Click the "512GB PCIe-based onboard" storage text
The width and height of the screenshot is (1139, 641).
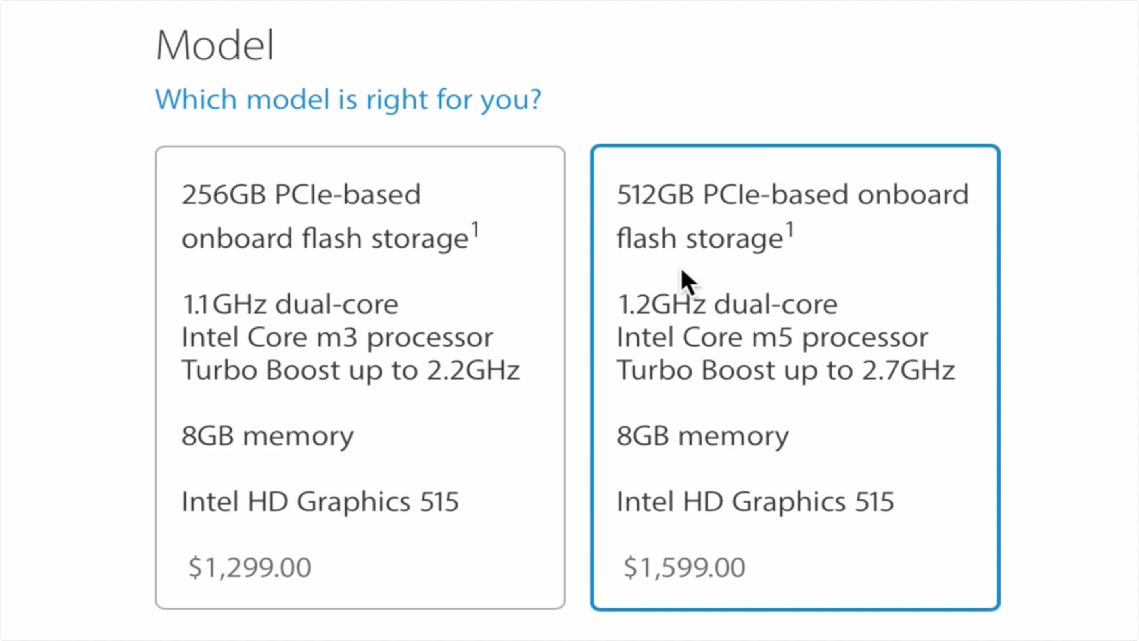coord(792,195)
